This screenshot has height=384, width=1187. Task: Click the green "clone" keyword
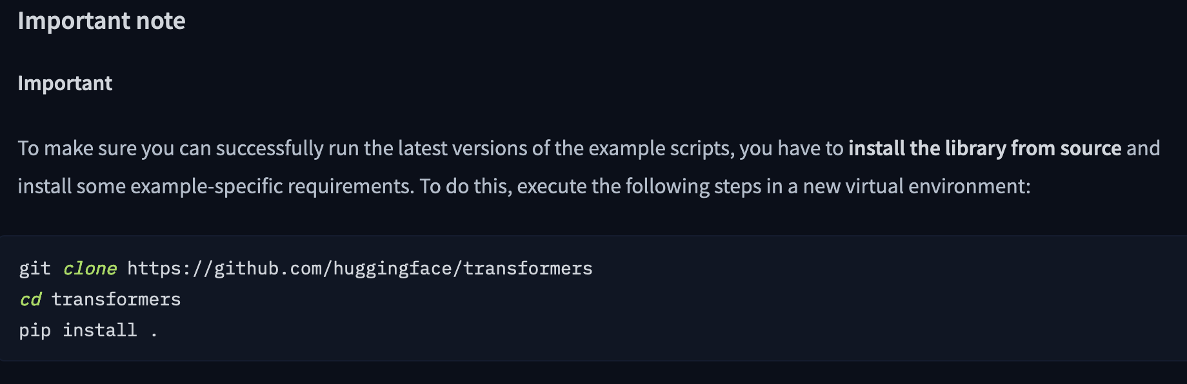90,268
